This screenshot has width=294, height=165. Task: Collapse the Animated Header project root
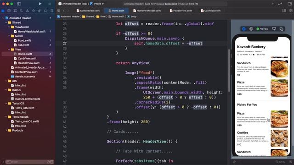3,18
